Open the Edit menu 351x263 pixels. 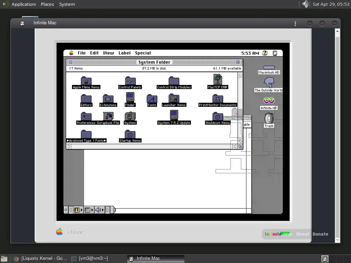[94, 53]
